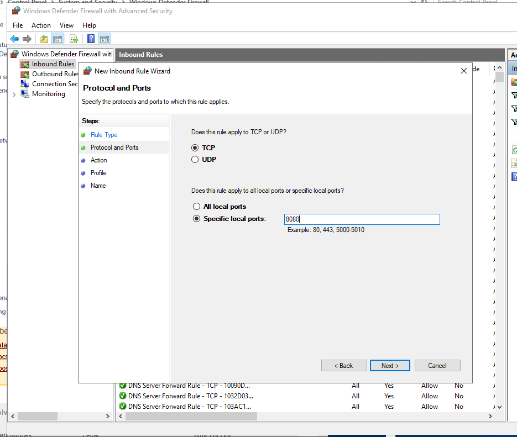This screenshot has width=517, height=437.
Task: Click the Back button in wizard
Action: click(344, 366)
